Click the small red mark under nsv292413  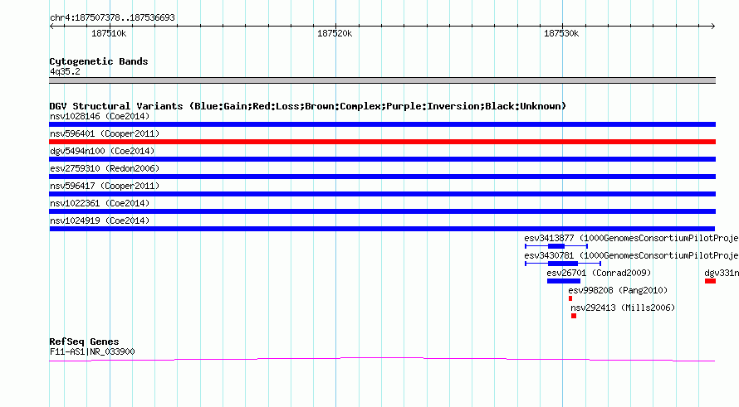coord(574,316)
